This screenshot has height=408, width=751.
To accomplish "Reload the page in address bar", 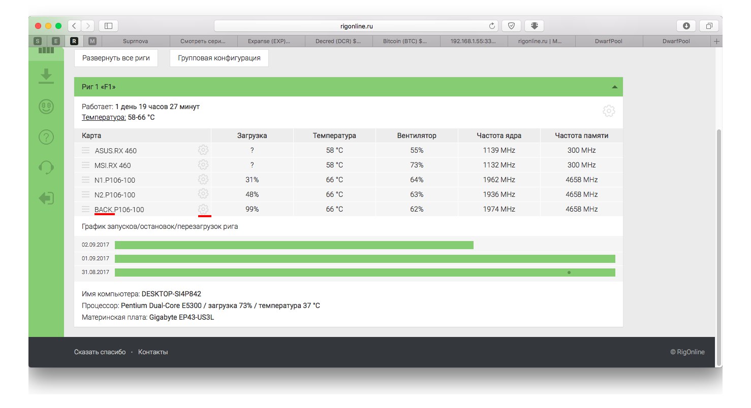I will 492,26.
